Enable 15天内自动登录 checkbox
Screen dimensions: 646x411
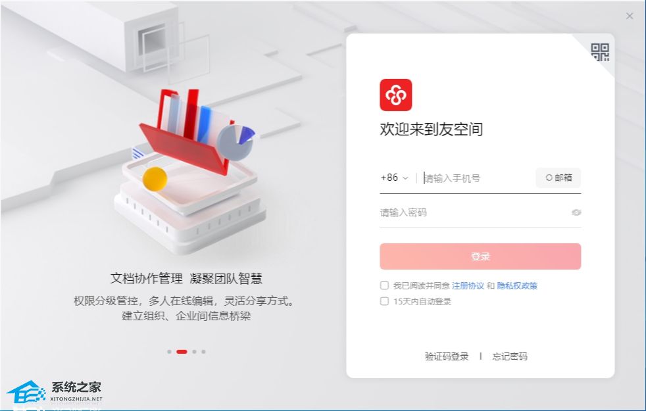pos(384,301)
